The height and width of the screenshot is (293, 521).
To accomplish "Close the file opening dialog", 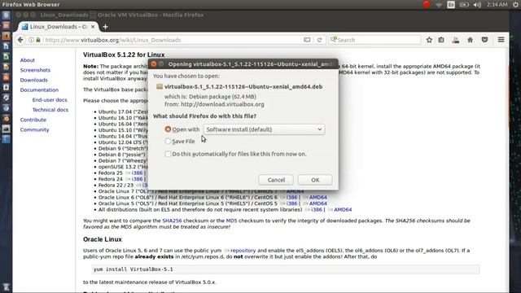I will [x=154, y=63].
